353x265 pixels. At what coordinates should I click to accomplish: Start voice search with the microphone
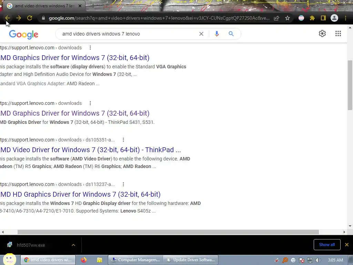click(x=217, y=34)
